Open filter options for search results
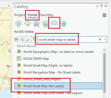Viewport: 111px width, 98px height. coord(34,39)
